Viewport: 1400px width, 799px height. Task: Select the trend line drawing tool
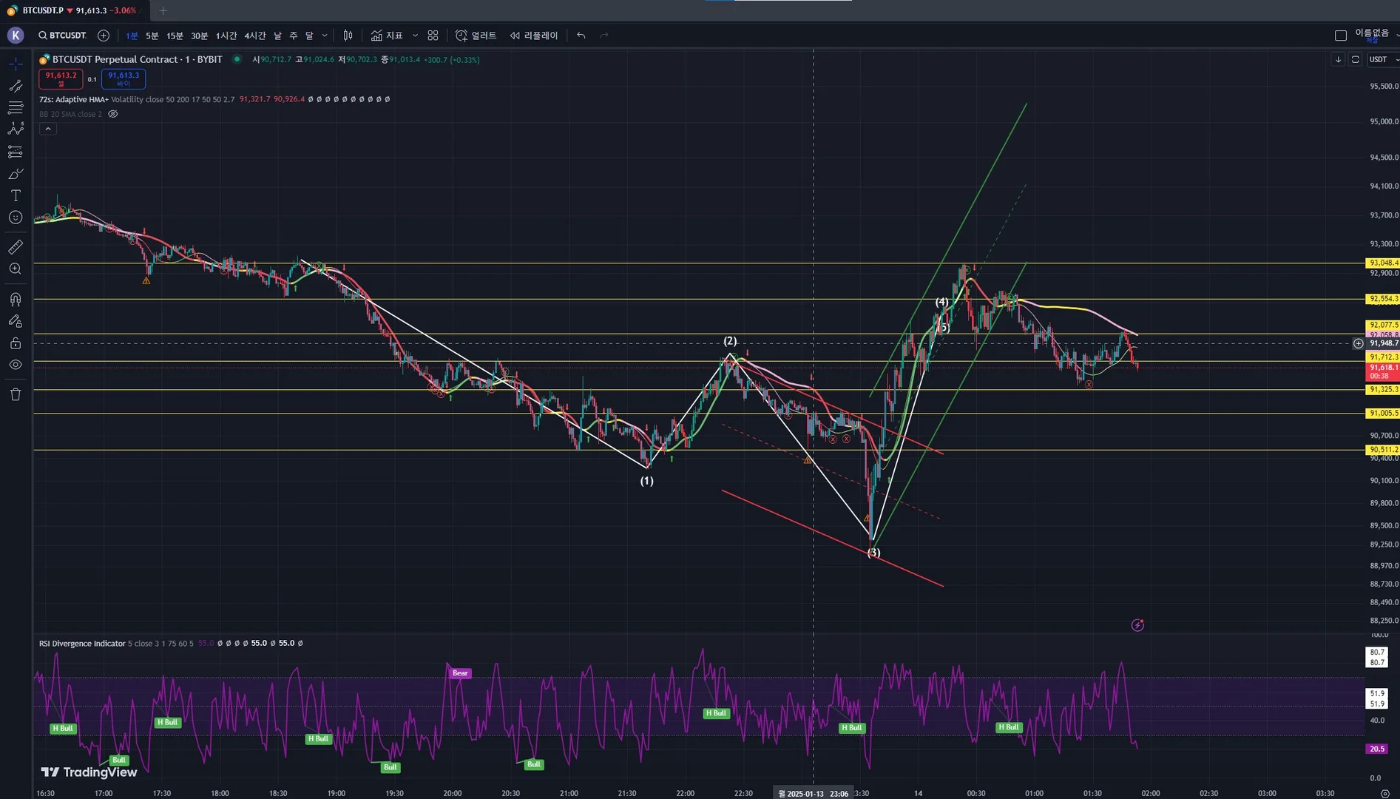click(x=16, y=86)
